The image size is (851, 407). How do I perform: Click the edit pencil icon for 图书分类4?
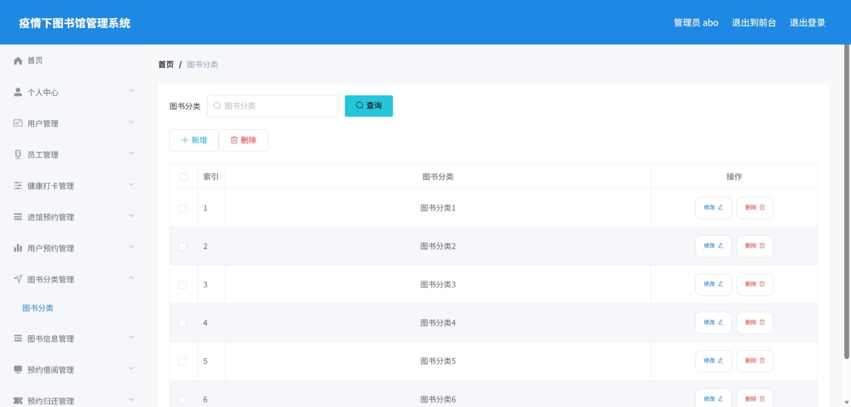click(x=721, y=322)
